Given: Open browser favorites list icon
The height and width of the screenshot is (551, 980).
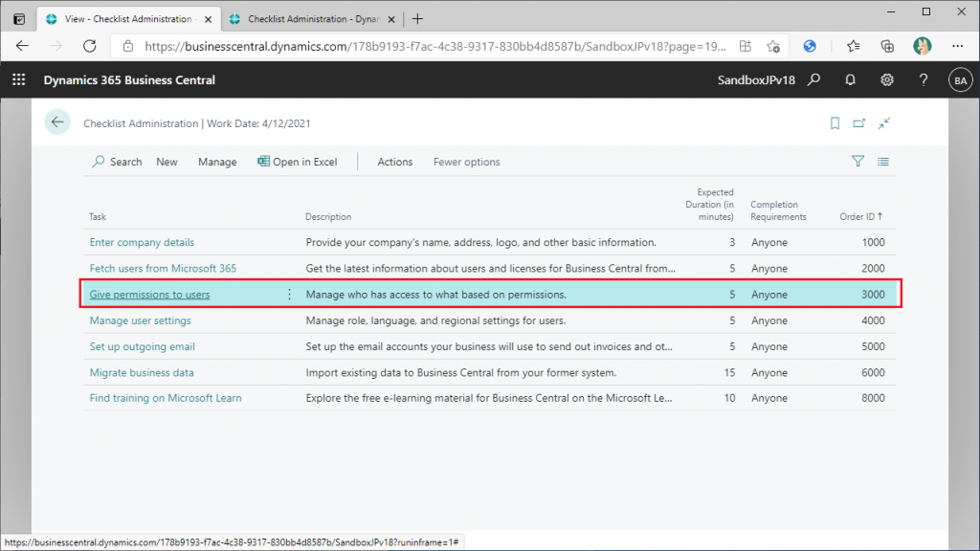Looking at the screenshot, I should point(853,46).
